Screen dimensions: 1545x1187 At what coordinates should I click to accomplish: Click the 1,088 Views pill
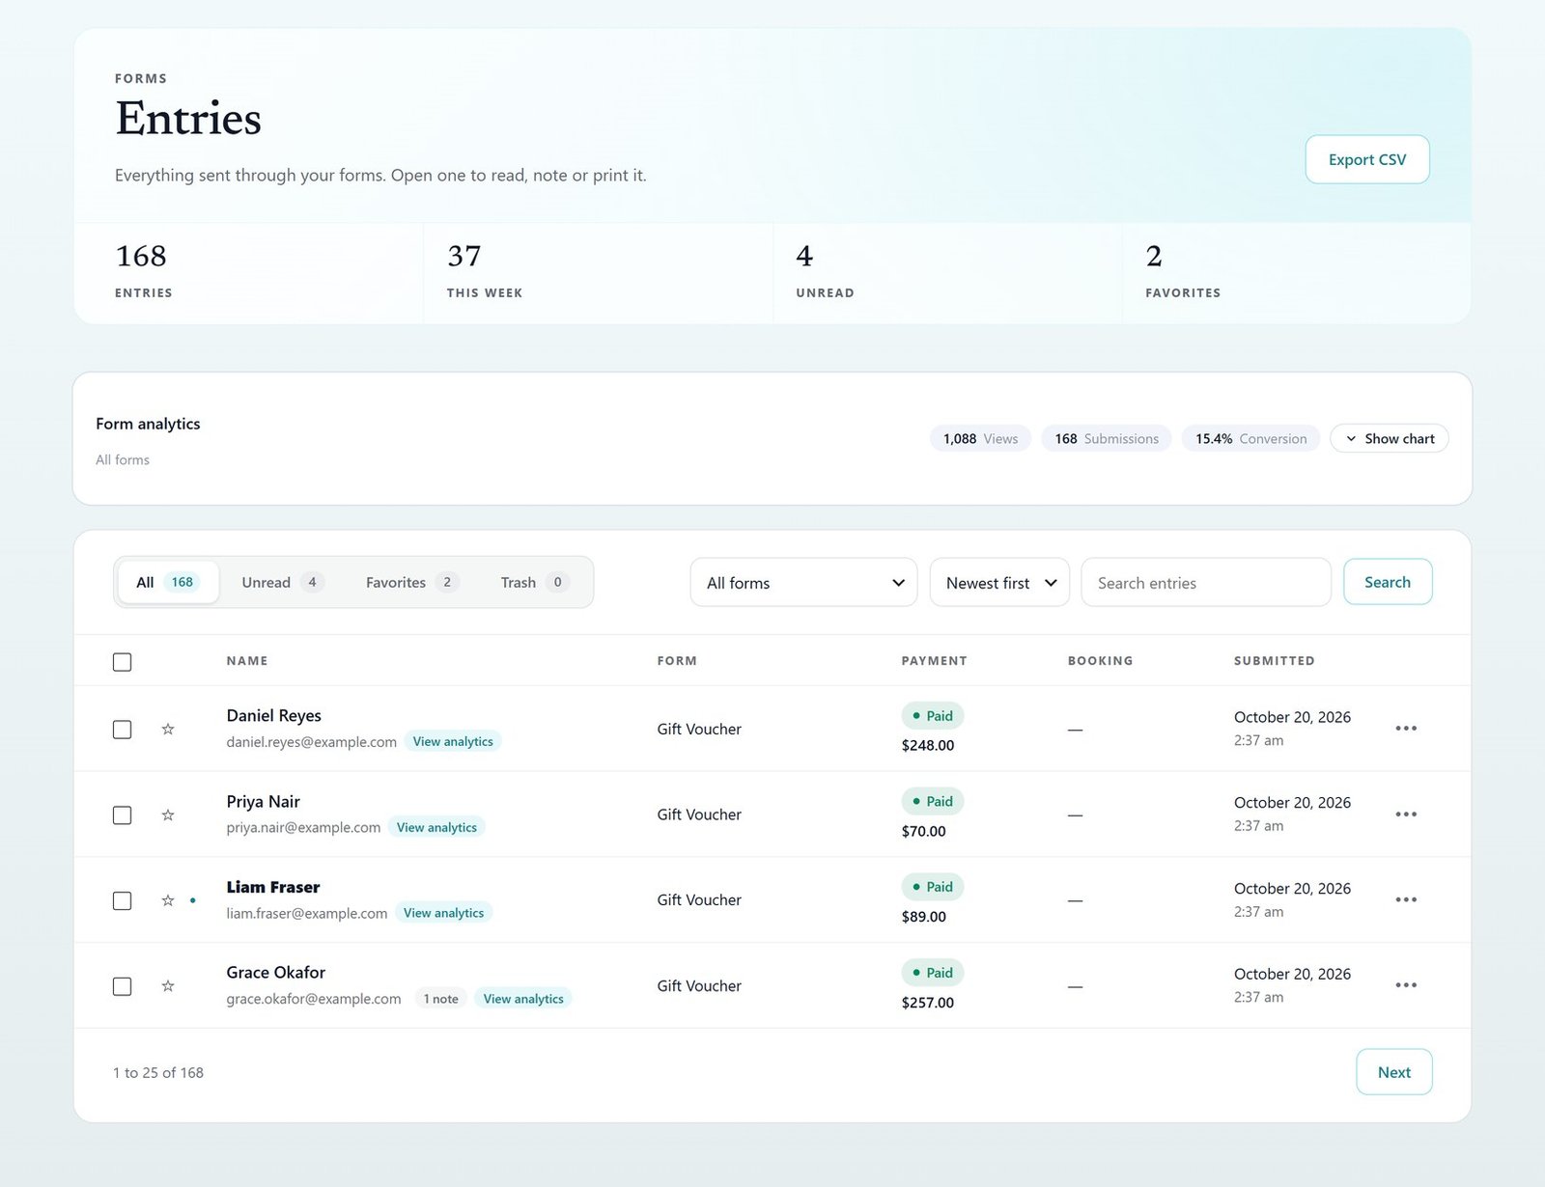tap(980, 438)
